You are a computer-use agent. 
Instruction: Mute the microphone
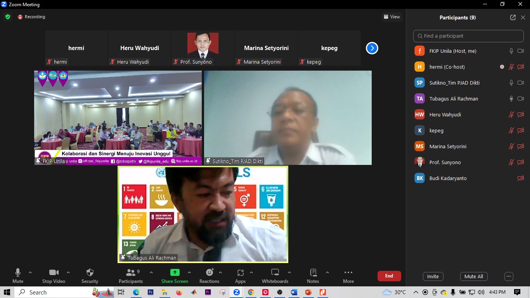(x=18, y=275)
